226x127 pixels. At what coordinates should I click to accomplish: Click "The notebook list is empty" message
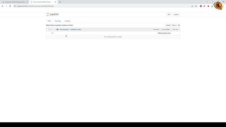click(x=113, y=37)
